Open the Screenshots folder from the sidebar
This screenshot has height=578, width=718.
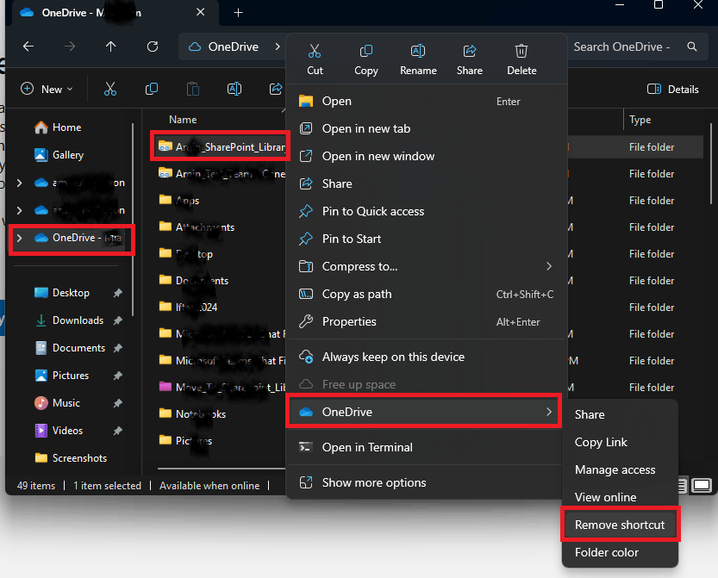[78, 457]
